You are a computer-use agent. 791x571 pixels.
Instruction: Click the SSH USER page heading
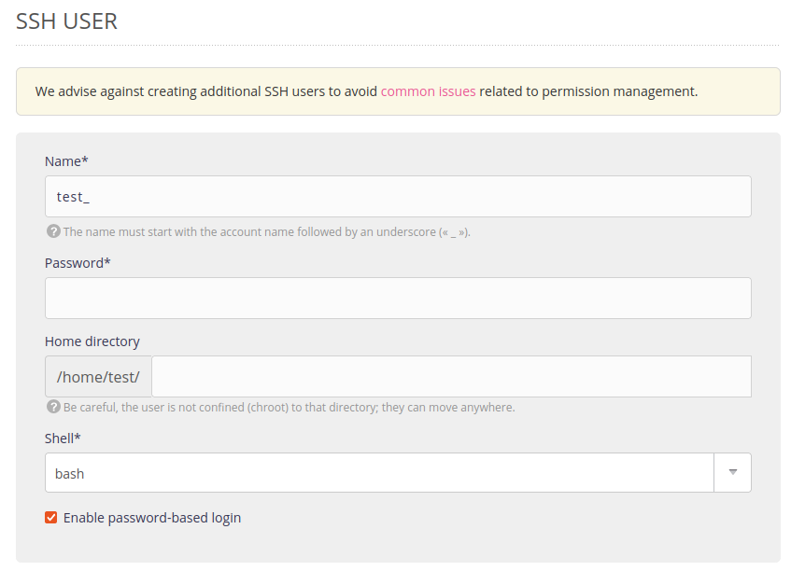[x=66, y=21]
